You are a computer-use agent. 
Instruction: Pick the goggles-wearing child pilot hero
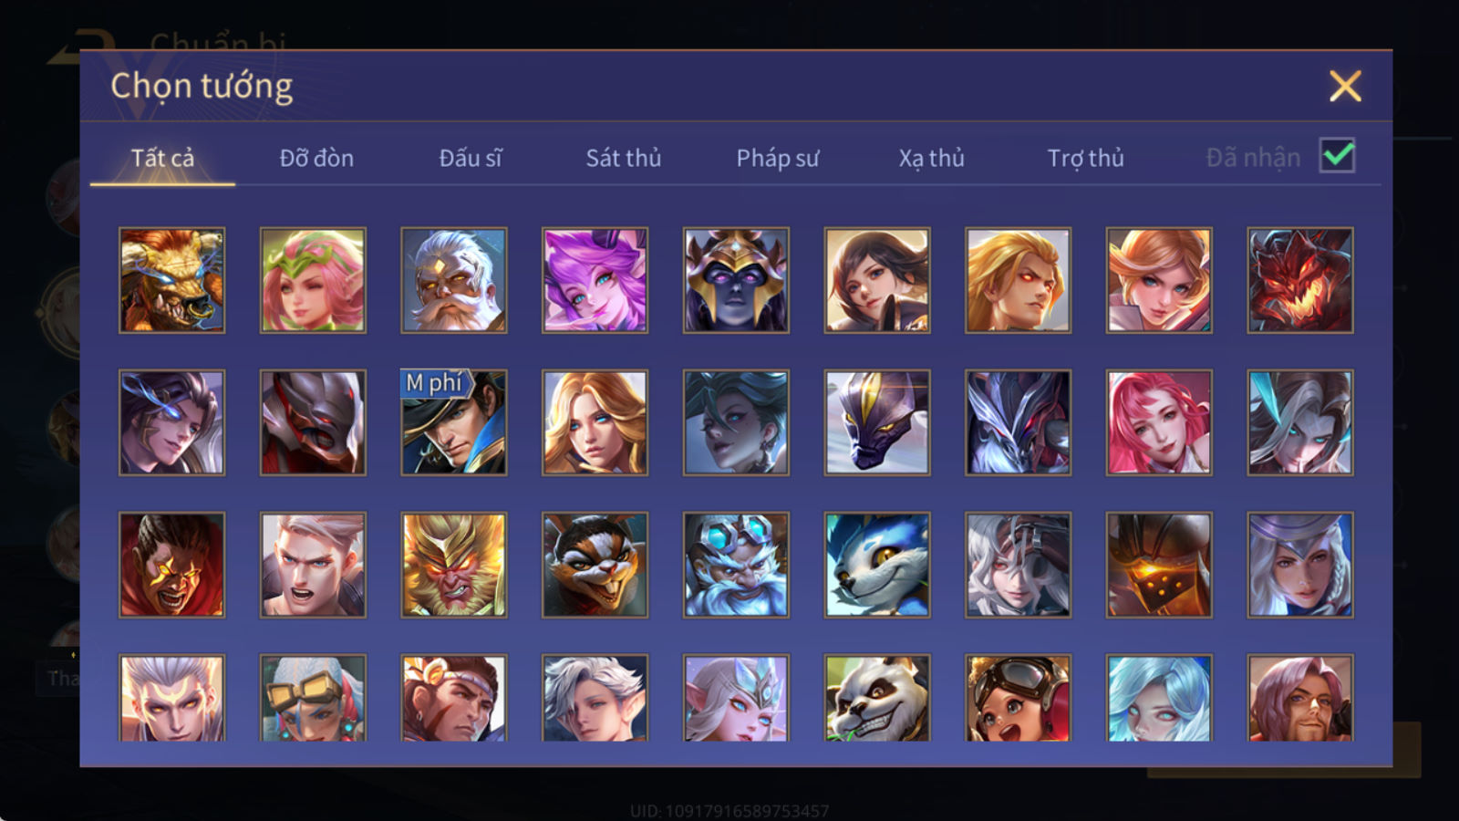[1018, 698]
